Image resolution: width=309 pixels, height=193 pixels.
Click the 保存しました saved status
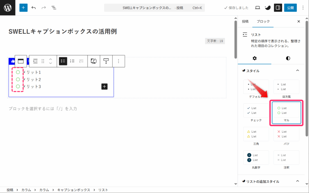[236, 8]
